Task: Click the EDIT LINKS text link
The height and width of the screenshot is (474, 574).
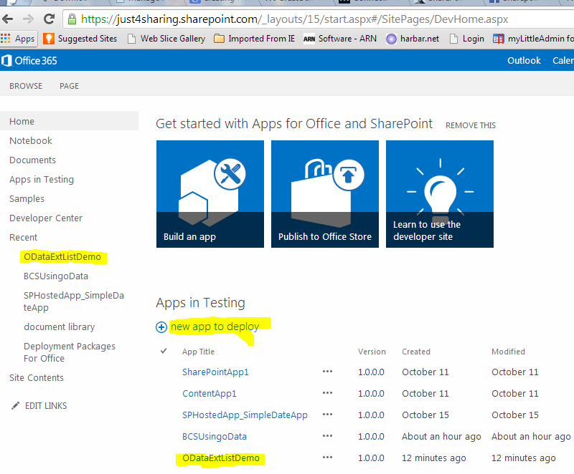Action: click(x=46, y=406)
